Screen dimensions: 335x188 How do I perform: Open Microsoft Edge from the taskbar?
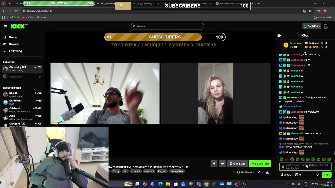[x=160, y=184]
